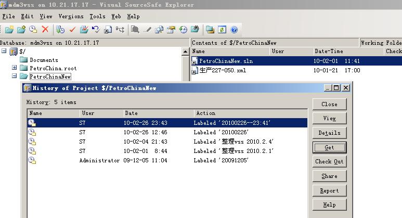Click Close button in History dialog

pos(329,104)
